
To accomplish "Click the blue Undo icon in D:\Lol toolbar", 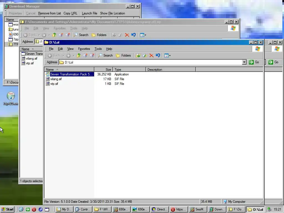I will (158, 55).
